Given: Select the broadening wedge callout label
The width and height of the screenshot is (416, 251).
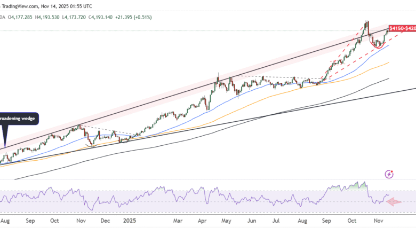Looking at the screenshot, I should pos(17,119).
